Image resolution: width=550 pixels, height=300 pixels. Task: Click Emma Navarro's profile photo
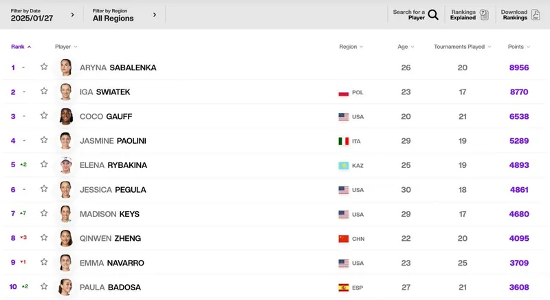65,263
